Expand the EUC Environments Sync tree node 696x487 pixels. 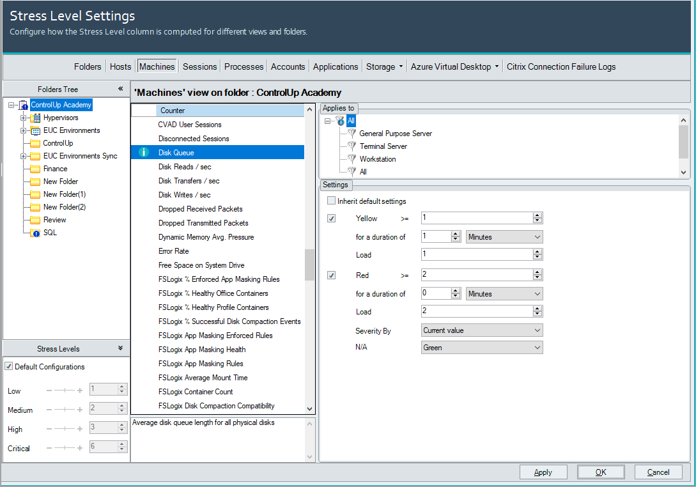click(x=24, y=156)
